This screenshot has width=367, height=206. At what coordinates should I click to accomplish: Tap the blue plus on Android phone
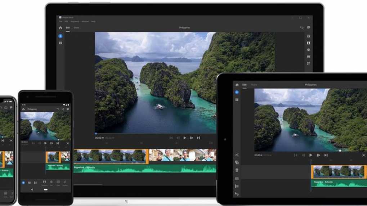point(23,183)
